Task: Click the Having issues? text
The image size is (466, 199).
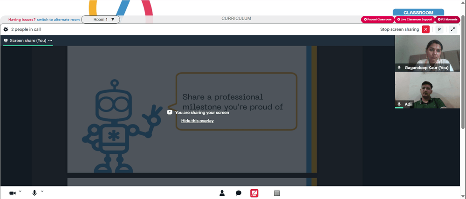Action: point(22,20)
